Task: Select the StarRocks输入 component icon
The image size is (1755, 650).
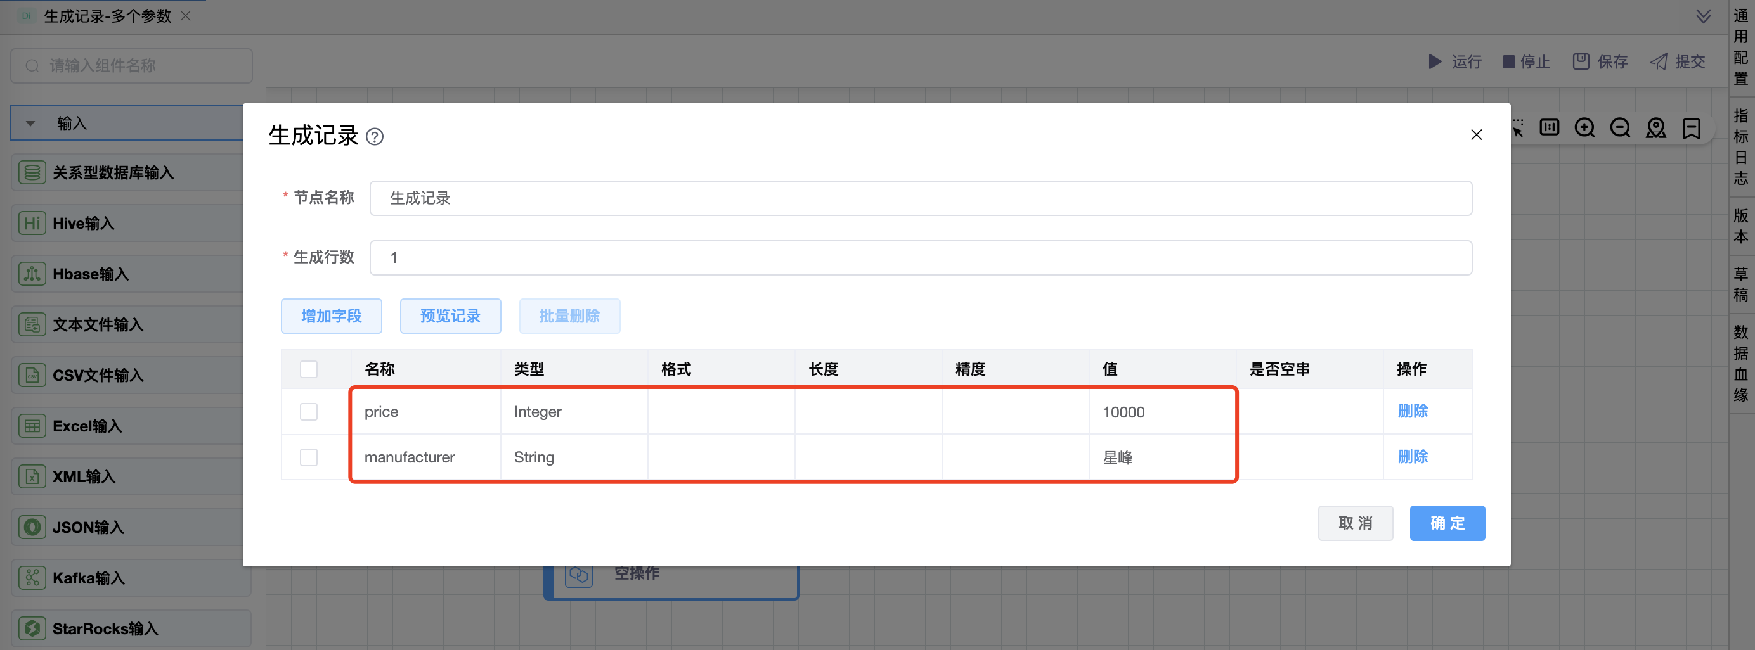Action: [31, 628]
